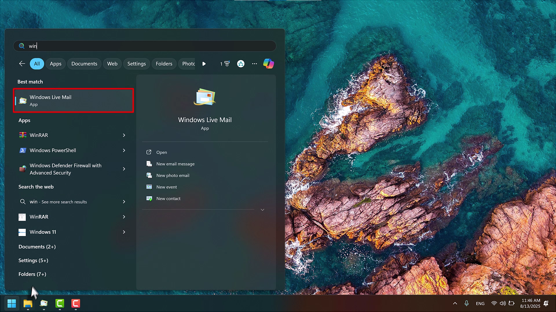Image resolution: width=556 pixels, height=312 pixels.
Task: Select WinRAR in the Apps list
Action: pos(74,135)
